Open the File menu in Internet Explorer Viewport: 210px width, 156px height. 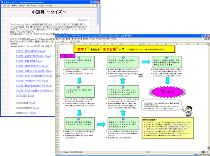6,6
